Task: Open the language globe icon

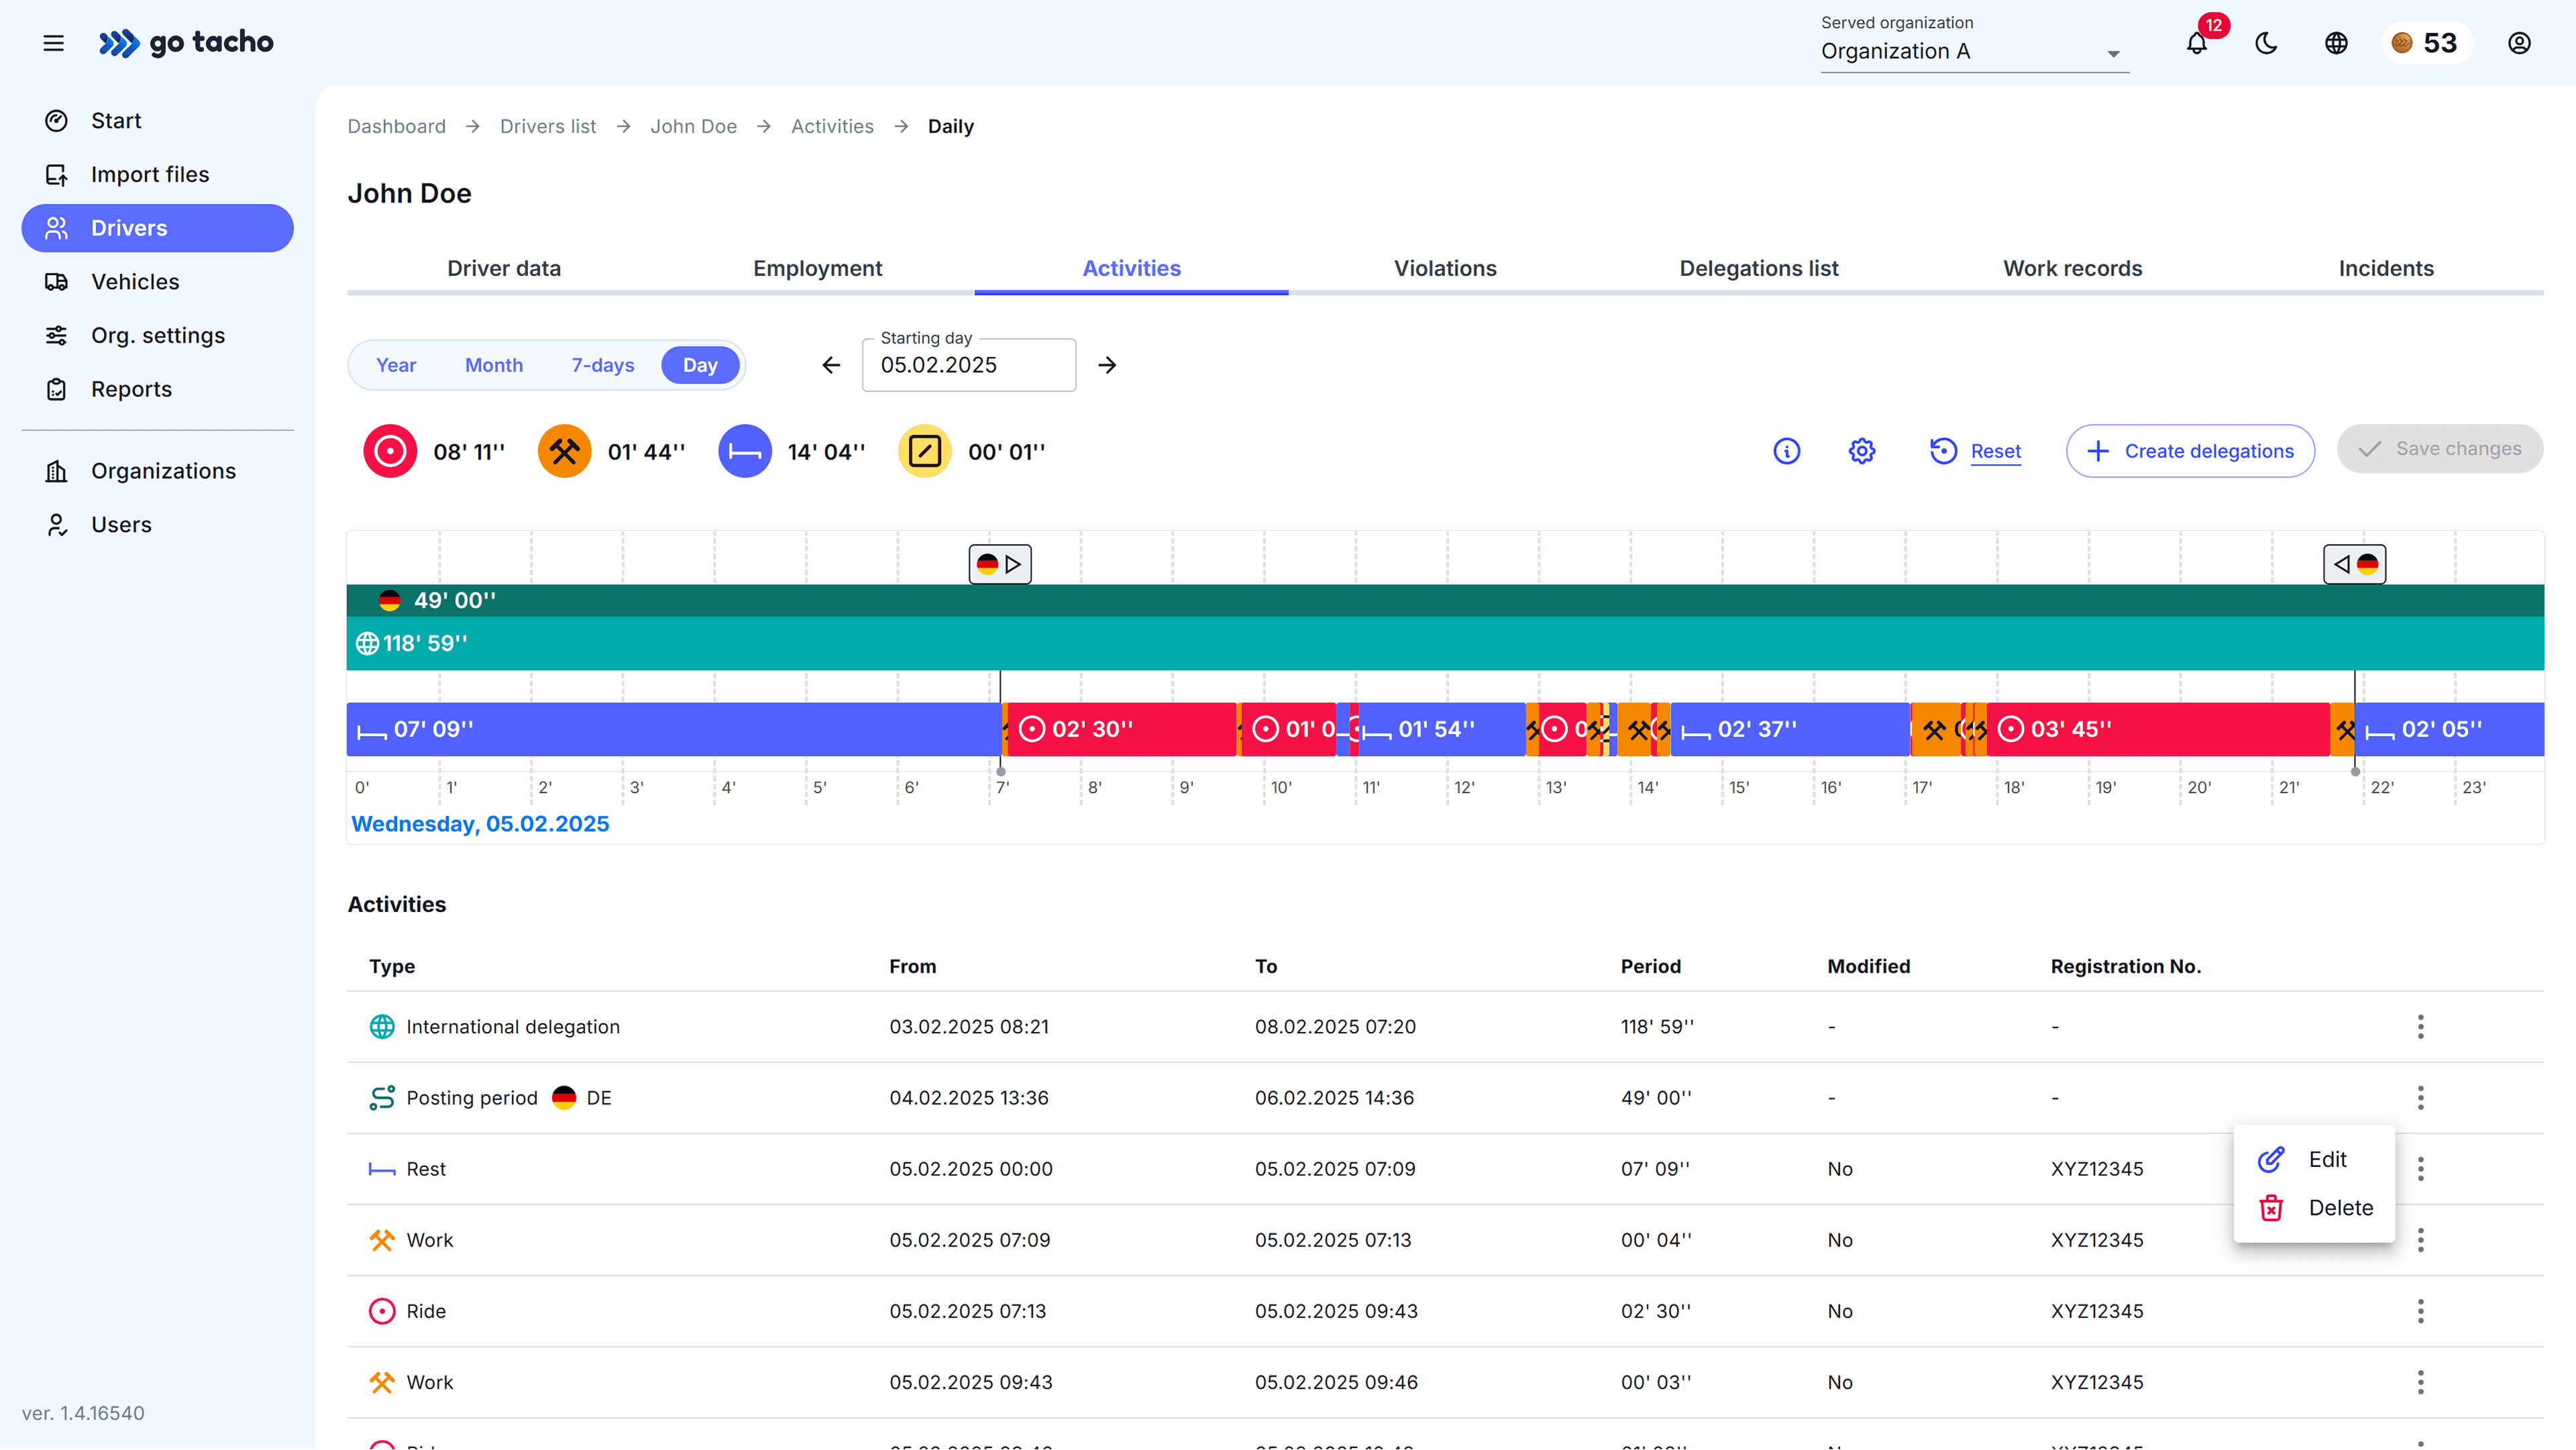Action: tap(2336, 43)
